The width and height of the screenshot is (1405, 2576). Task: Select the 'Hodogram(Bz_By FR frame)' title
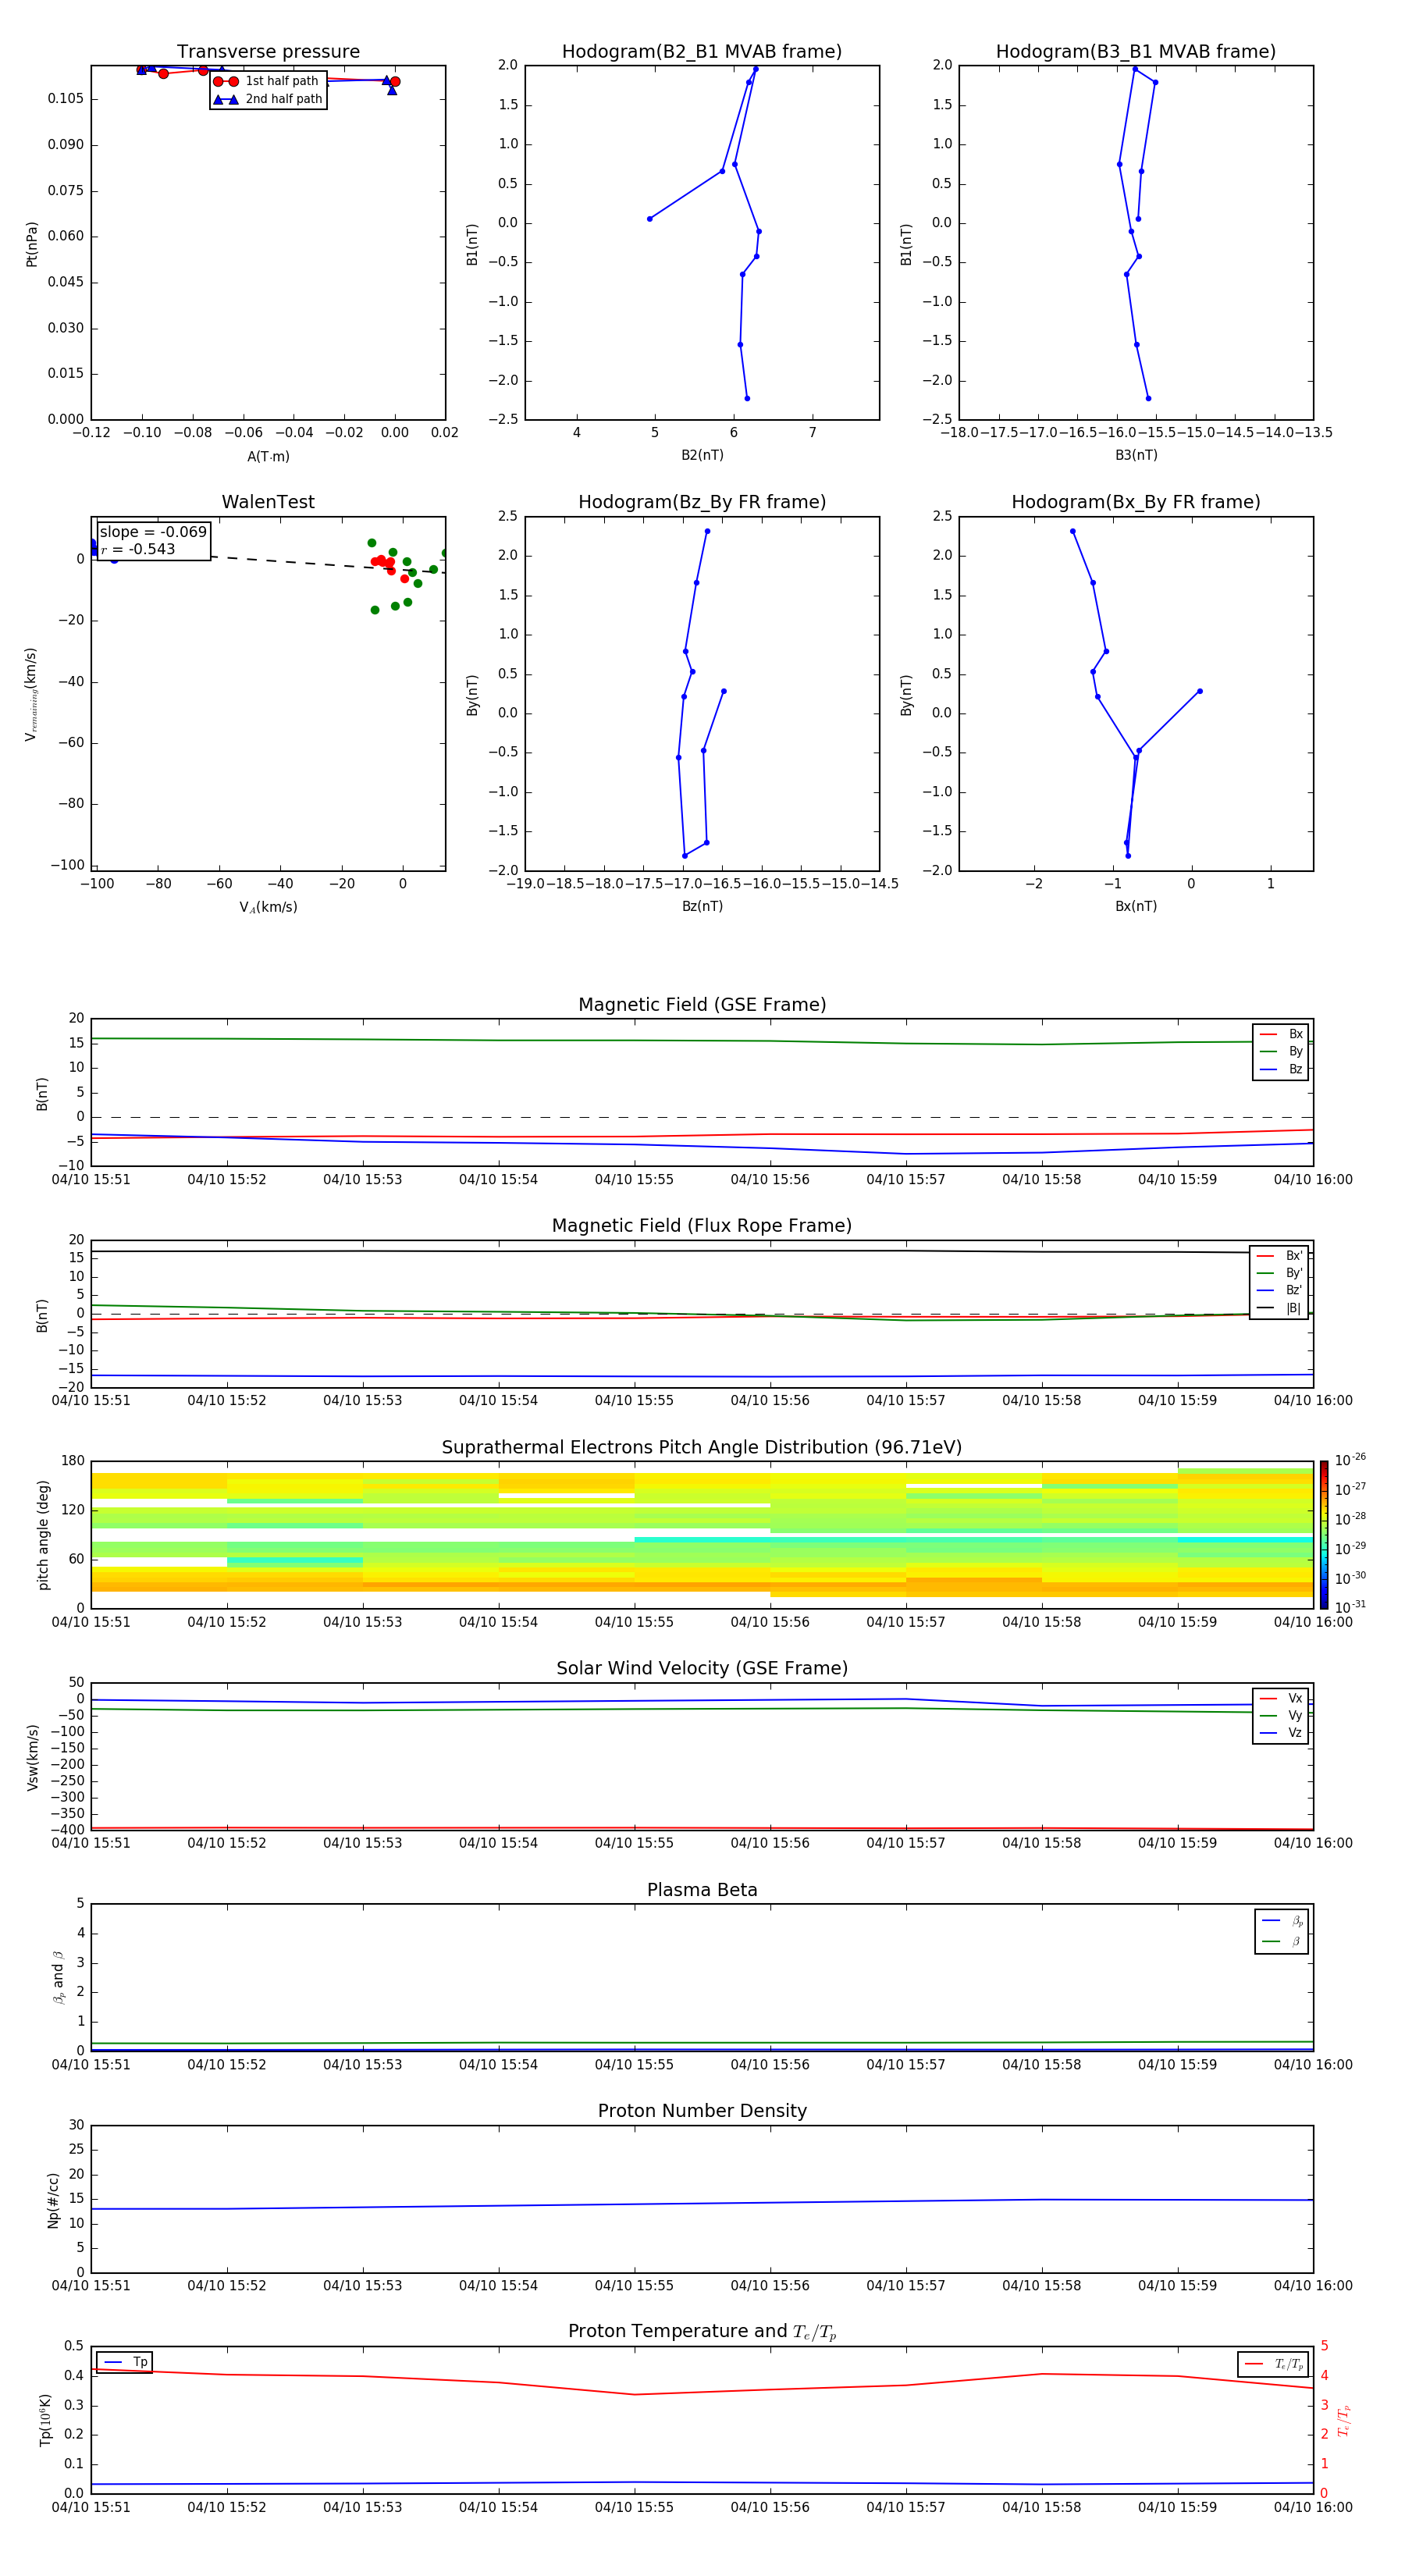point(702,502)
